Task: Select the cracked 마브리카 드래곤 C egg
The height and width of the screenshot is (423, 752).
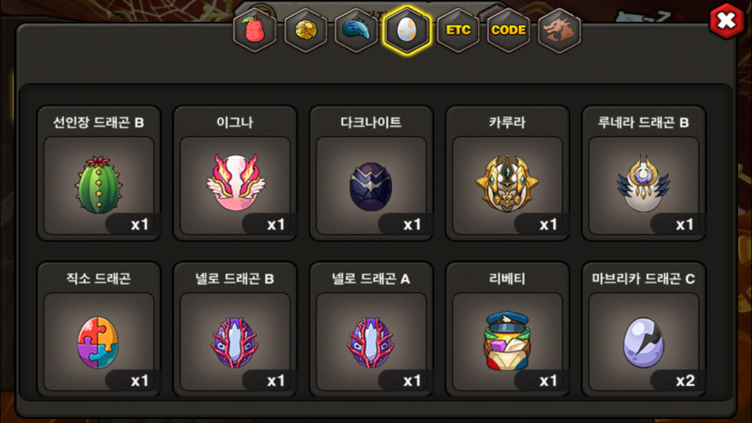Action: 644,329
